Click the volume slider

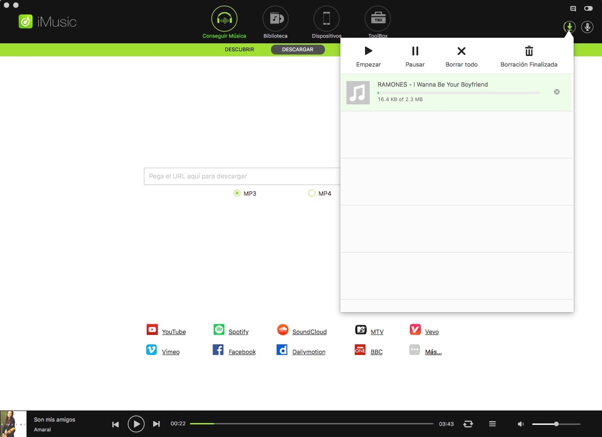[x=556, y=424]
